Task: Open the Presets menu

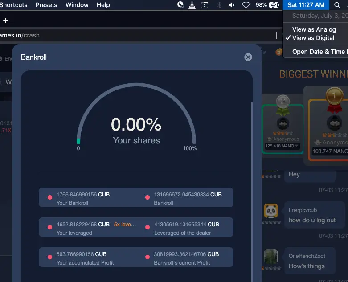Action: click(46, 5)
